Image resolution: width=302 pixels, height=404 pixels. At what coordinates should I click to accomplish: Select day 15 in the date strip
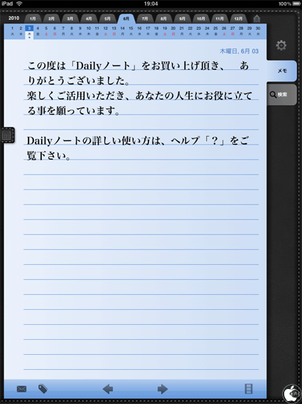pyautogui.click(x=131, y=31)
